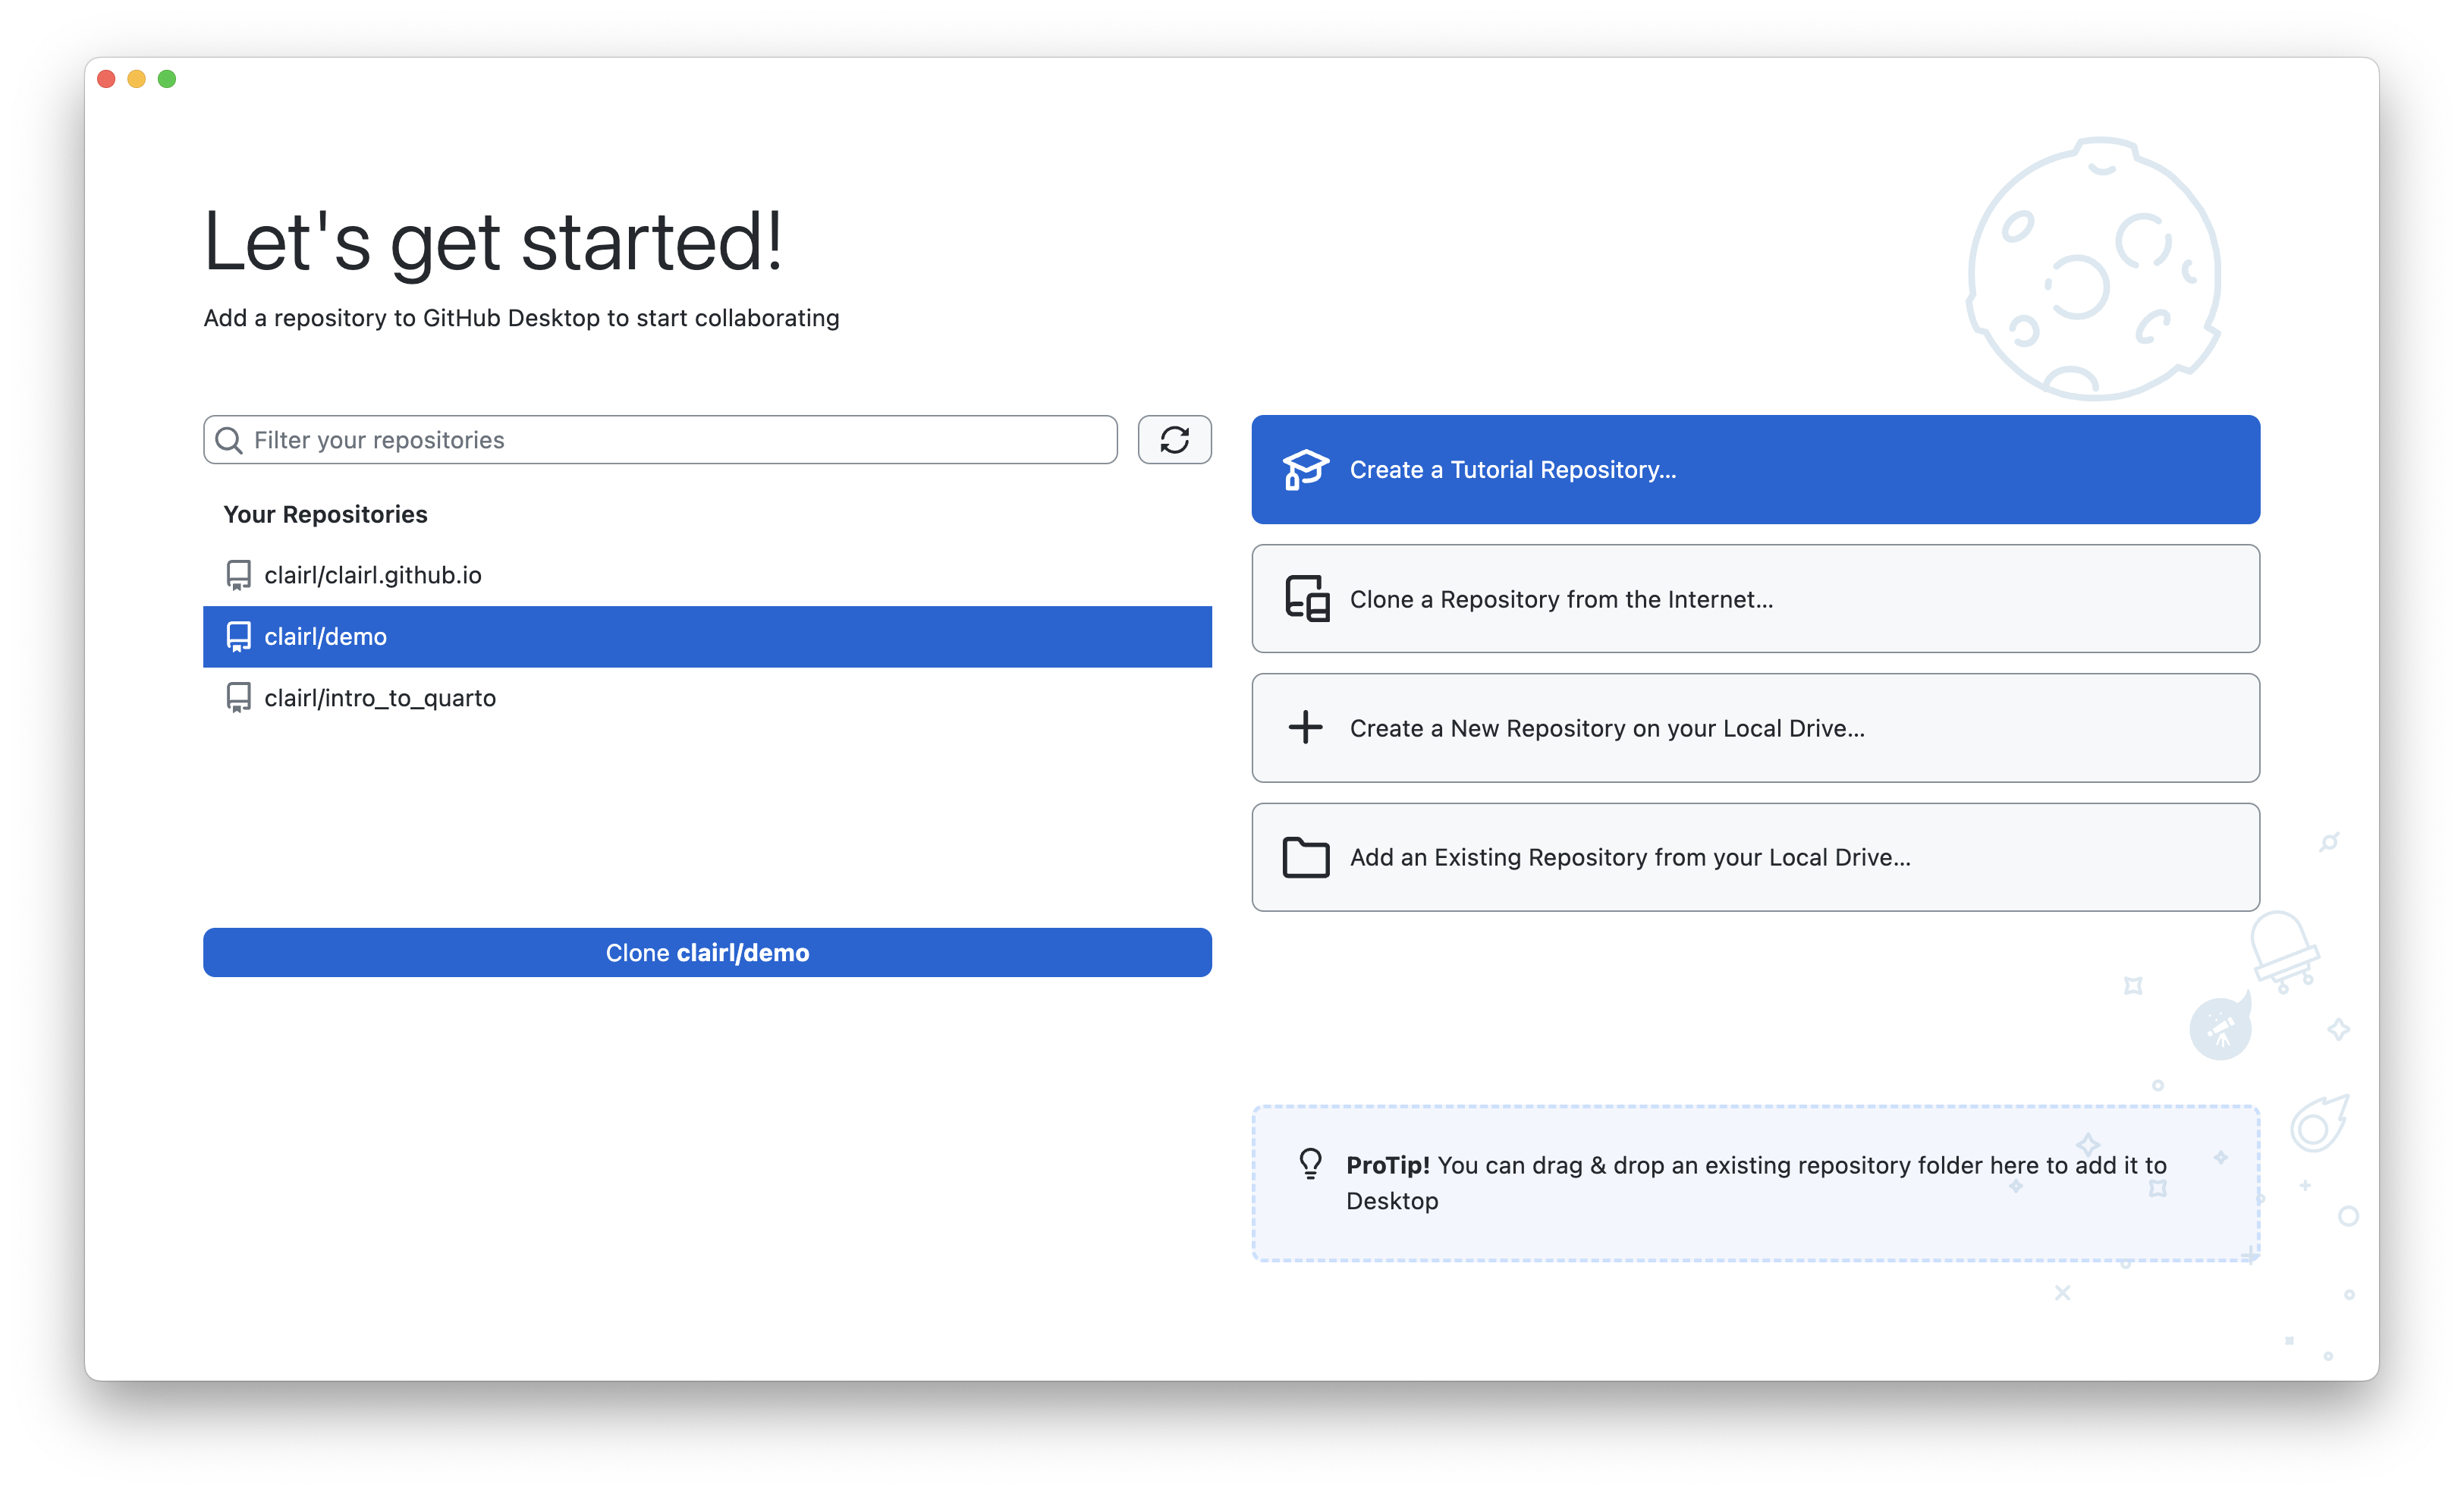This screenshot has width=2464, height=1493.
Task: Choose Add an Existing Repository from Local Drive
Action: [x=1755, y=857]
